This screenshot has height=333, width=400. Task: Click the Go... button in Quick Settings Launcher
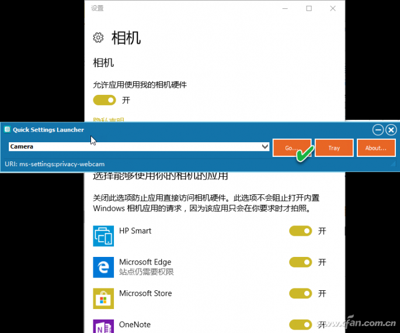292,148
